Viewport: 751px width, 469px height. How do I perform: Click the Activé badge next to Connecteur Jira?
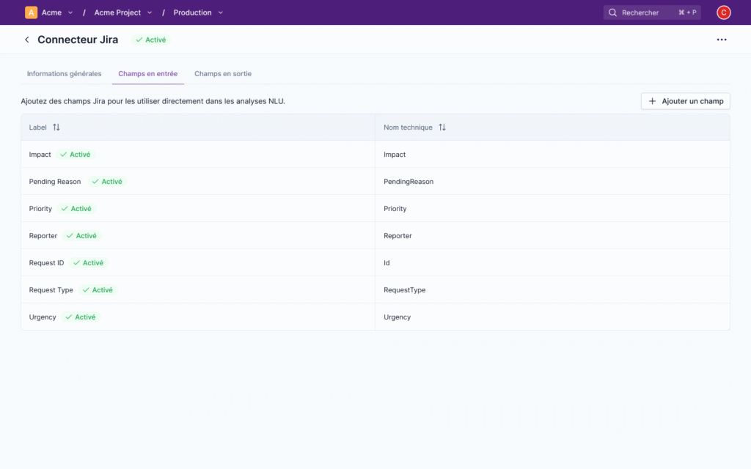(150, 40)
